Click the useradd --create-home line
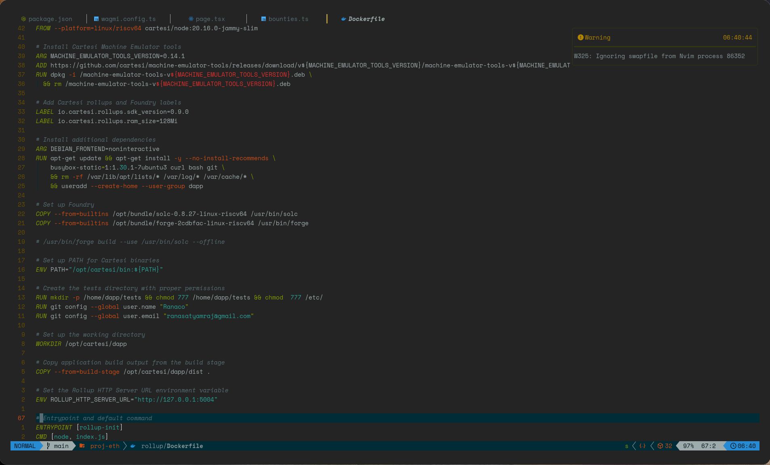This screenshot has height=465, width=770. 127,186
